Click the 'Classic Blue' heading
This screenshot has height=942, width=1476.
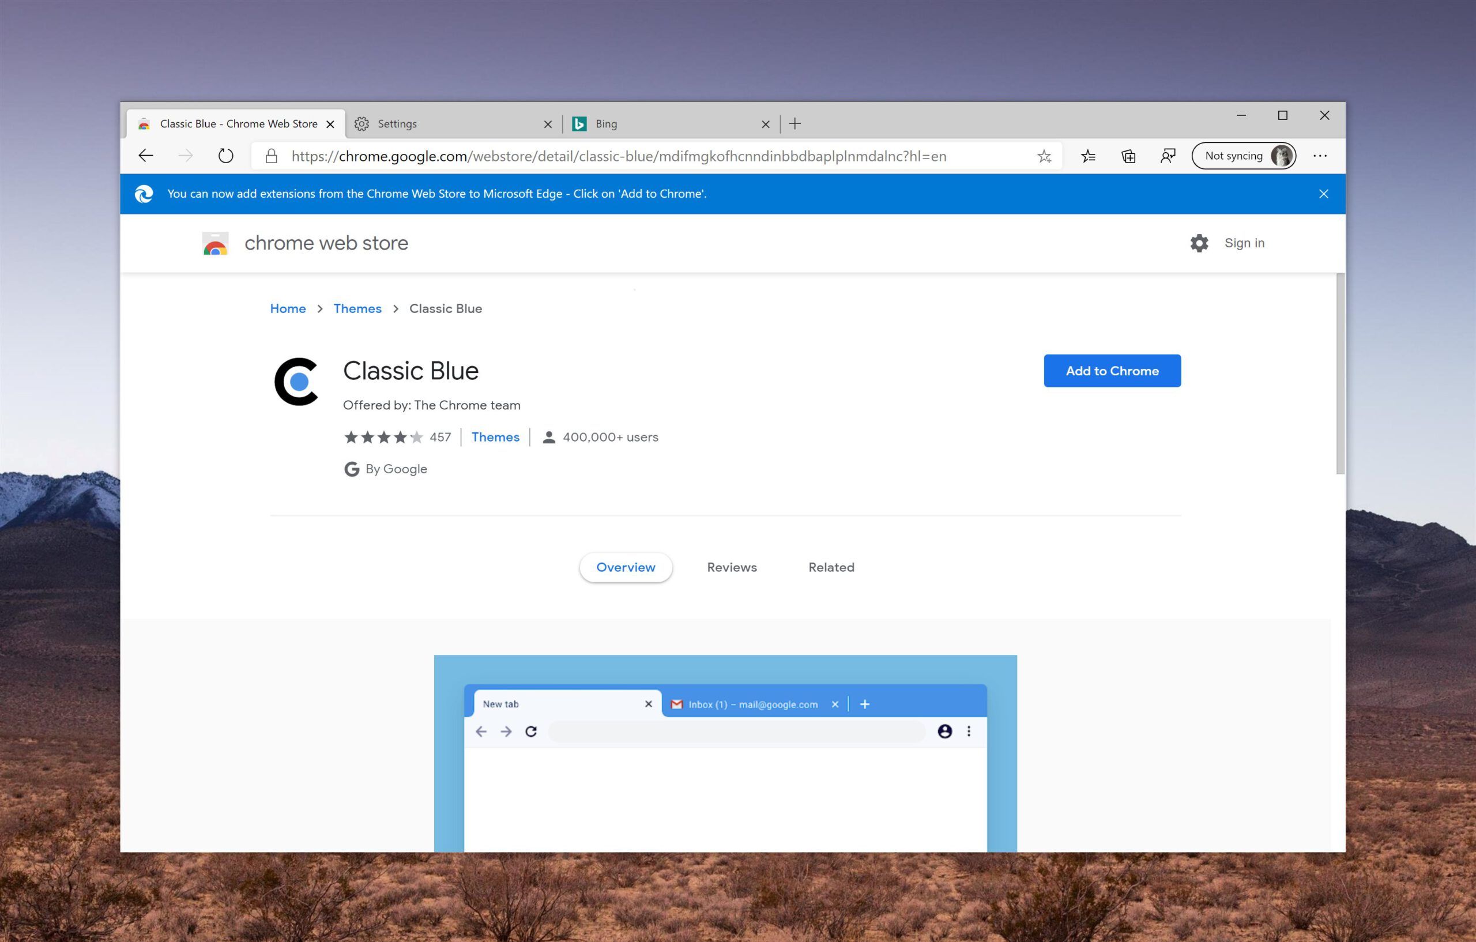[411, 371]
